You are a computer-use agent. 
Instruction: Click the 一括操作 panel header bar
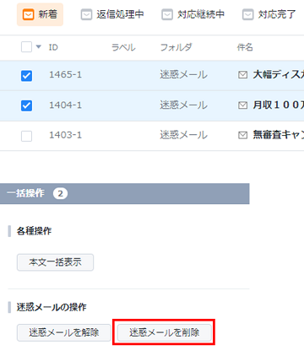click(125, 194)
